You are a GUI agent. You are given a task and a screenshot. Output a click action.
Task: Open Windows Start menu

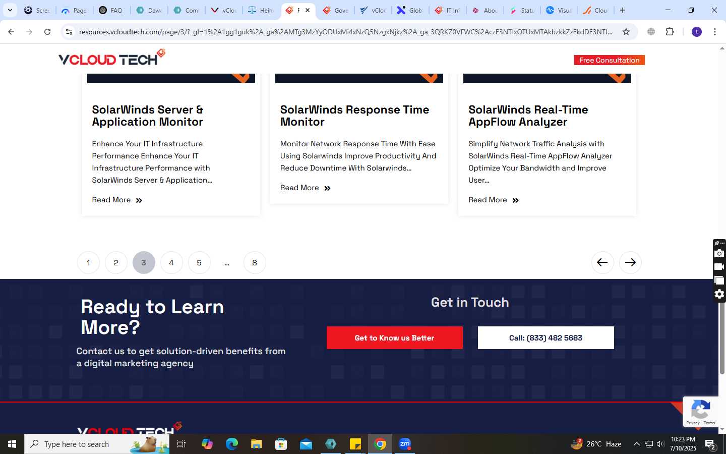pyautogui.click(x=12, y=444)
